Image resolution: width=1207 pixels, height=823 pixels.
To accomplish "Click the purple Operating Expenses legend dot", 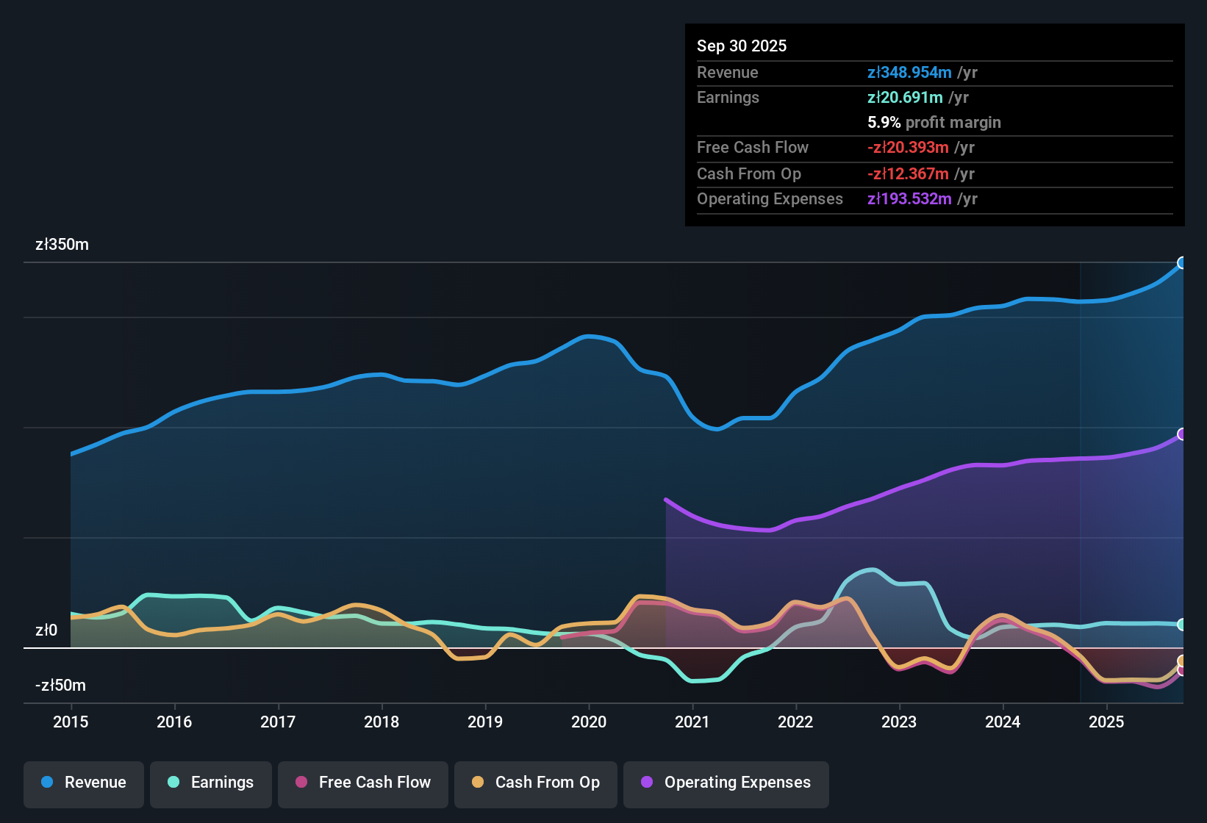I will (x=647, y=783).
